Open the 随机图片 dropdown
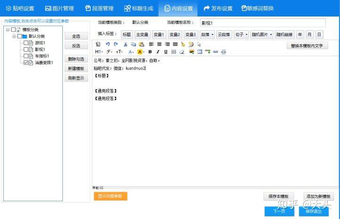 pos(262,34)
